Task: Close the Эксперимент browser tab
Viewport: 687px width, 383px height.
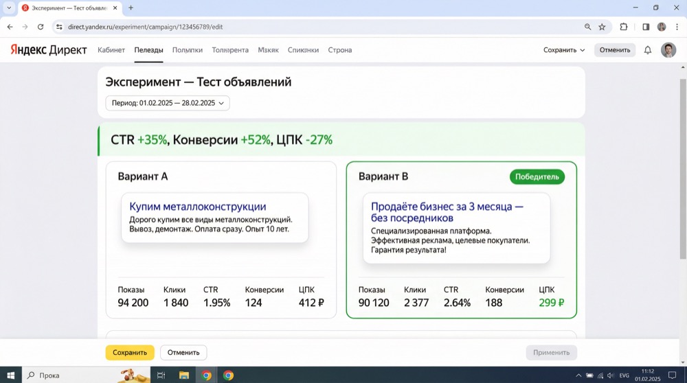Action: (115, 8)
